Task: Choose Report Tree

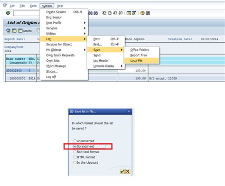Action: [141, 55]
